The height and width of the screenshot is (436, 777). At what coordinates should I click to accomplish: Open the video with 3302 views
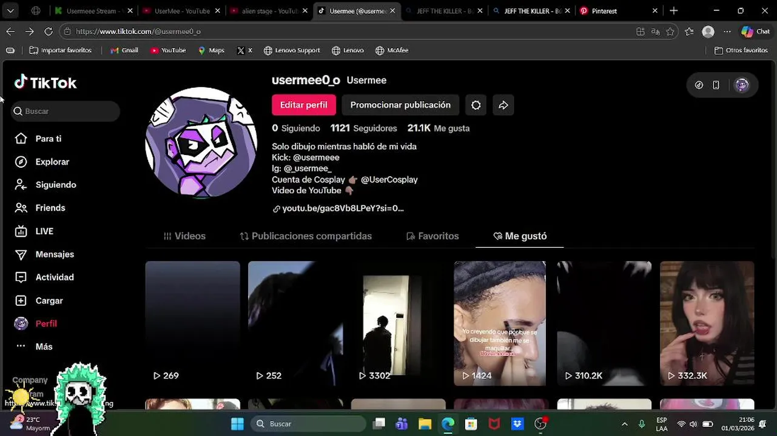pyautogui.click(x=399, y=323)
